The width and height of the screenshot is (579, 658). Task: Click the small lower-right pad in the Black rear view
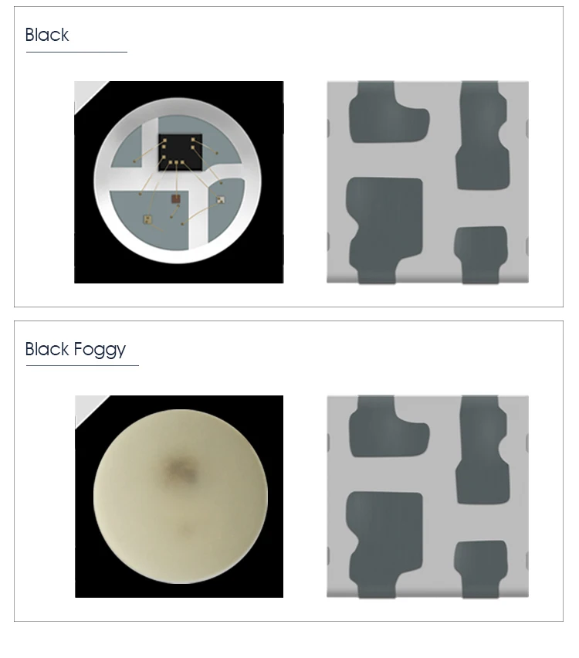pyautogui.click(x=481, y=255)
